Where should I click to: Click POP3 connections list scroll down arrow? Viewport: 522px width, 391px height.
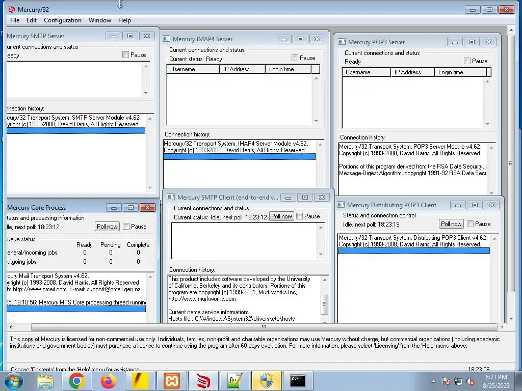tap(488, 124)
